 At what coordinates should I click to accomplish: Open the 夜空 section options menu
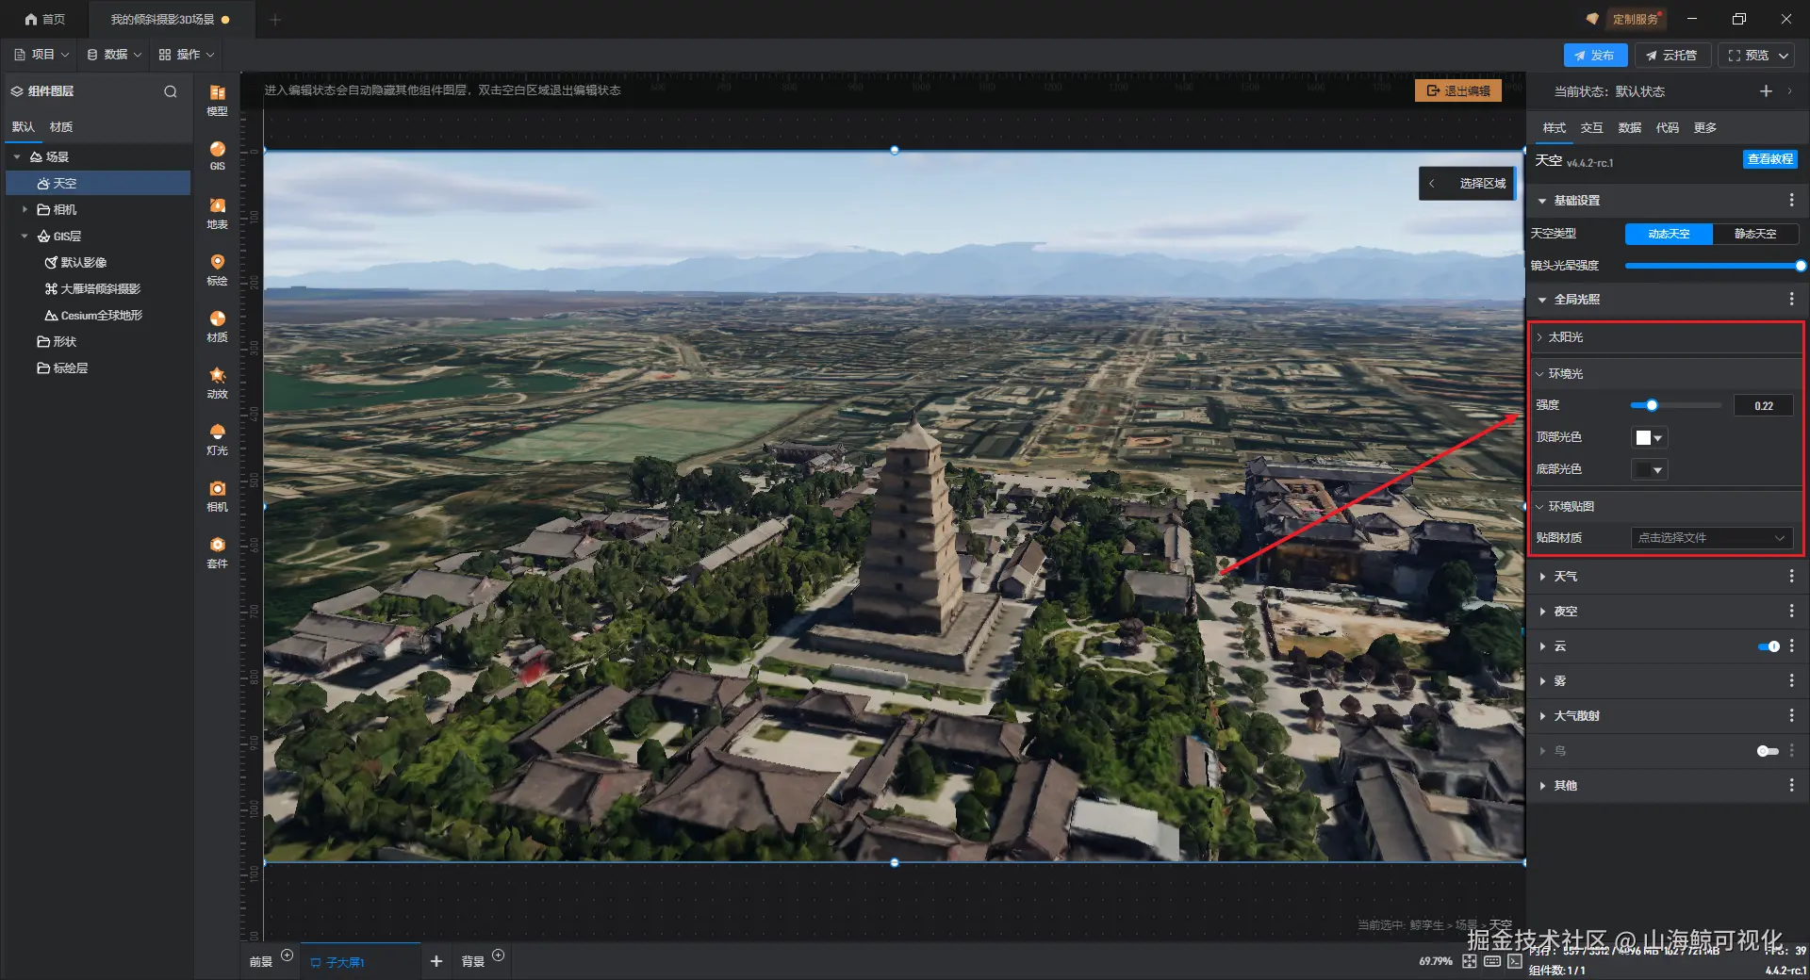(x=1791, y=611)
